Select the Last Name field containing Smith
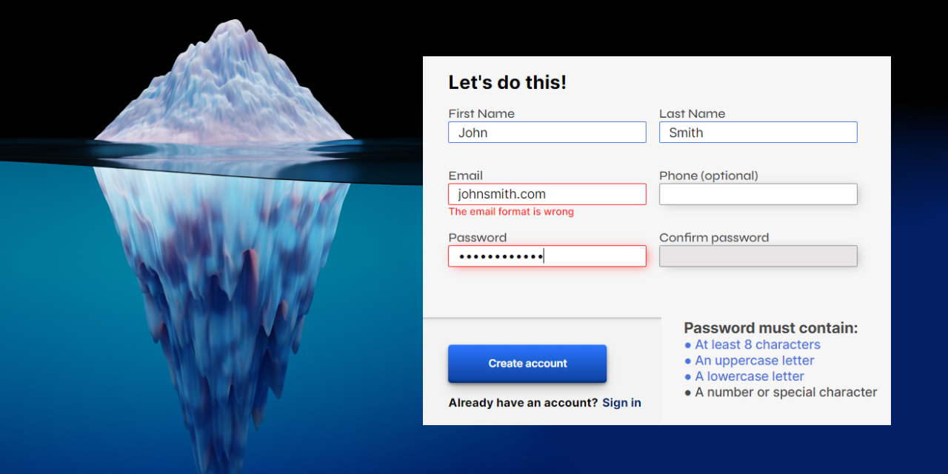Screen dimensions: 948x474 point(758,133)
